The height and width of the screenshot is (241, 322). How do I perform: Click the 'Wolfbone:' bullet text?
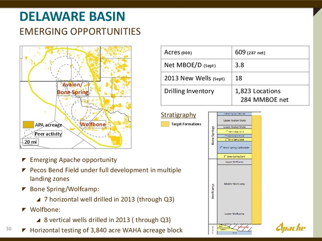45,209
